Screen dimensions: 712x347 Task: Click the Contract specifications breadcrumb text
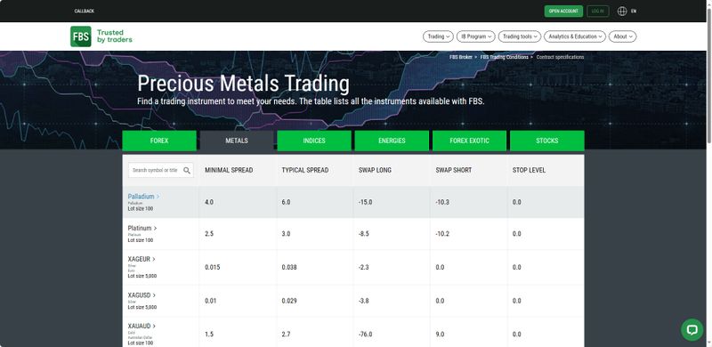561,57
